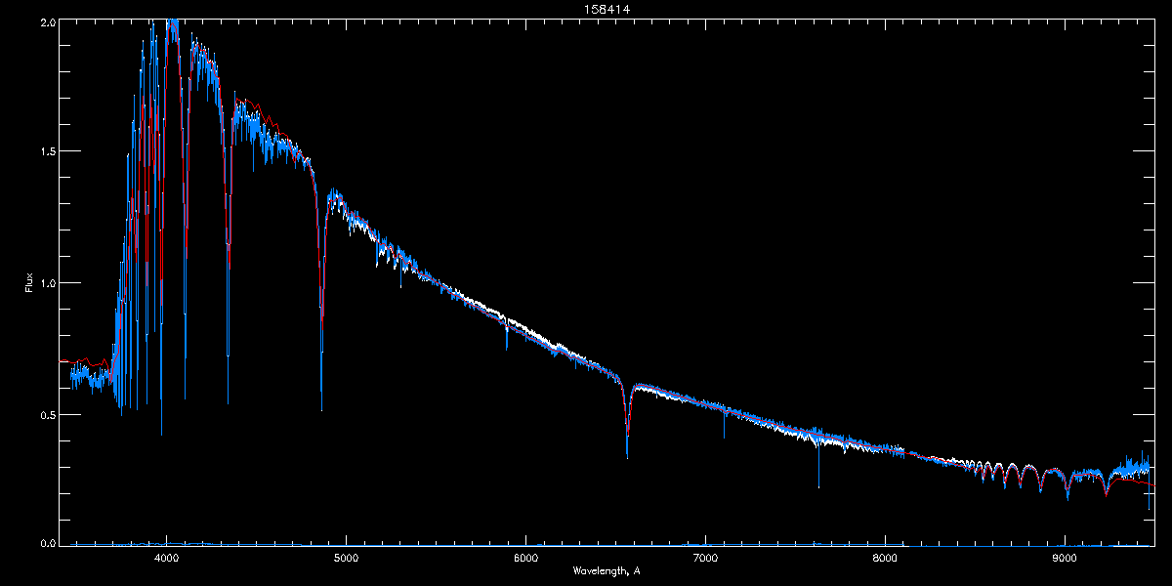The height and width of the screenshot is (586, 1172).
Task: Click the 1.5 y-axis tick label
Action: click(x=46, y=151)
